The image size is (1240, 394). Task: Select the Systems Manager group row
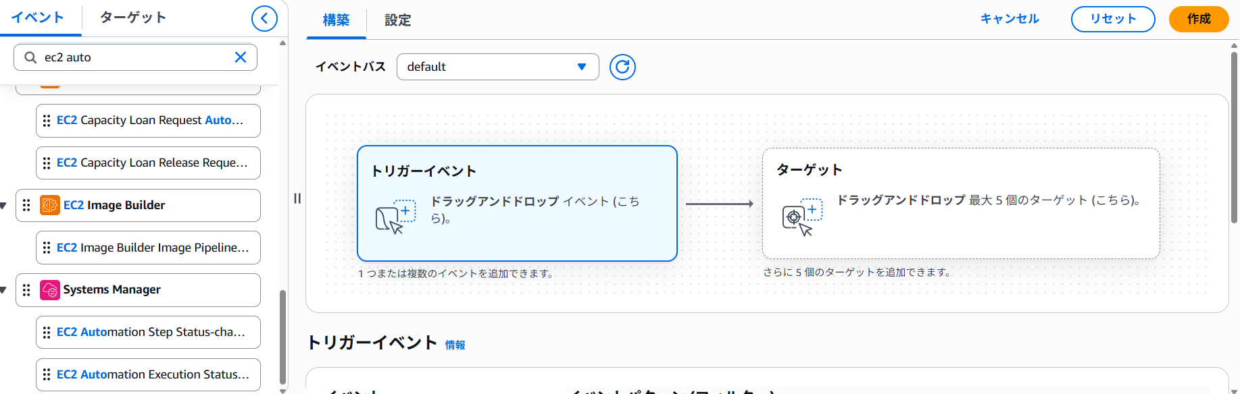coord(138,289)
